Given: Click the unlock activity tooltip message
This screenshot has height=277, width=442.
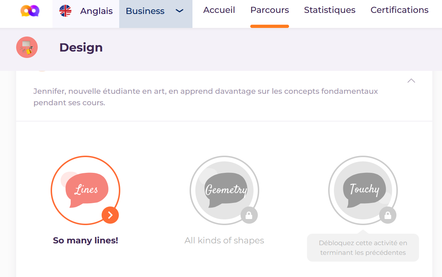Looking at the screenshot, I should pos(363,248).
